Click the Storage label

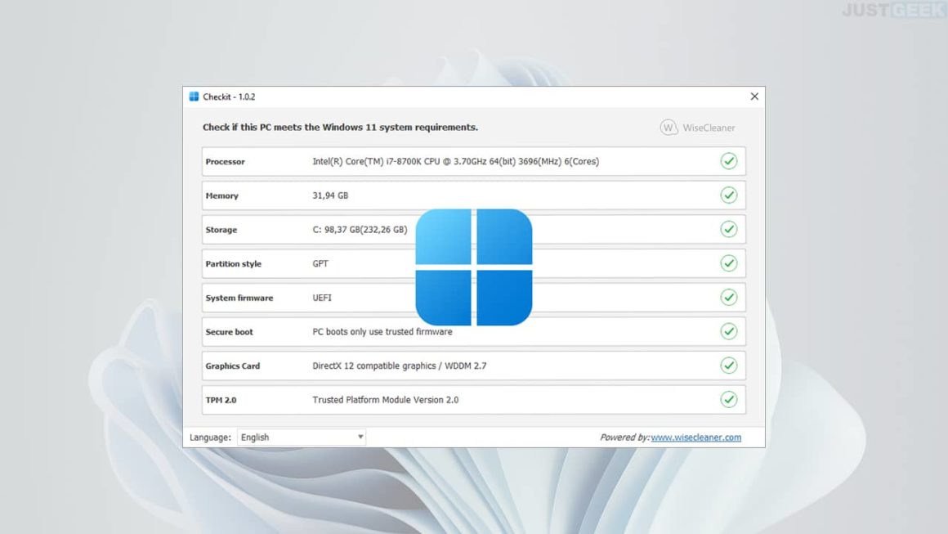[221, 230]
